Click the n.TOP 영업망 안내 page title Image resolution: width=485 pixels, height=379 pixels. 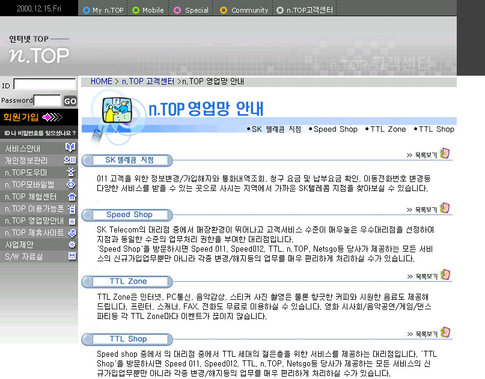[x=206, y=109]
